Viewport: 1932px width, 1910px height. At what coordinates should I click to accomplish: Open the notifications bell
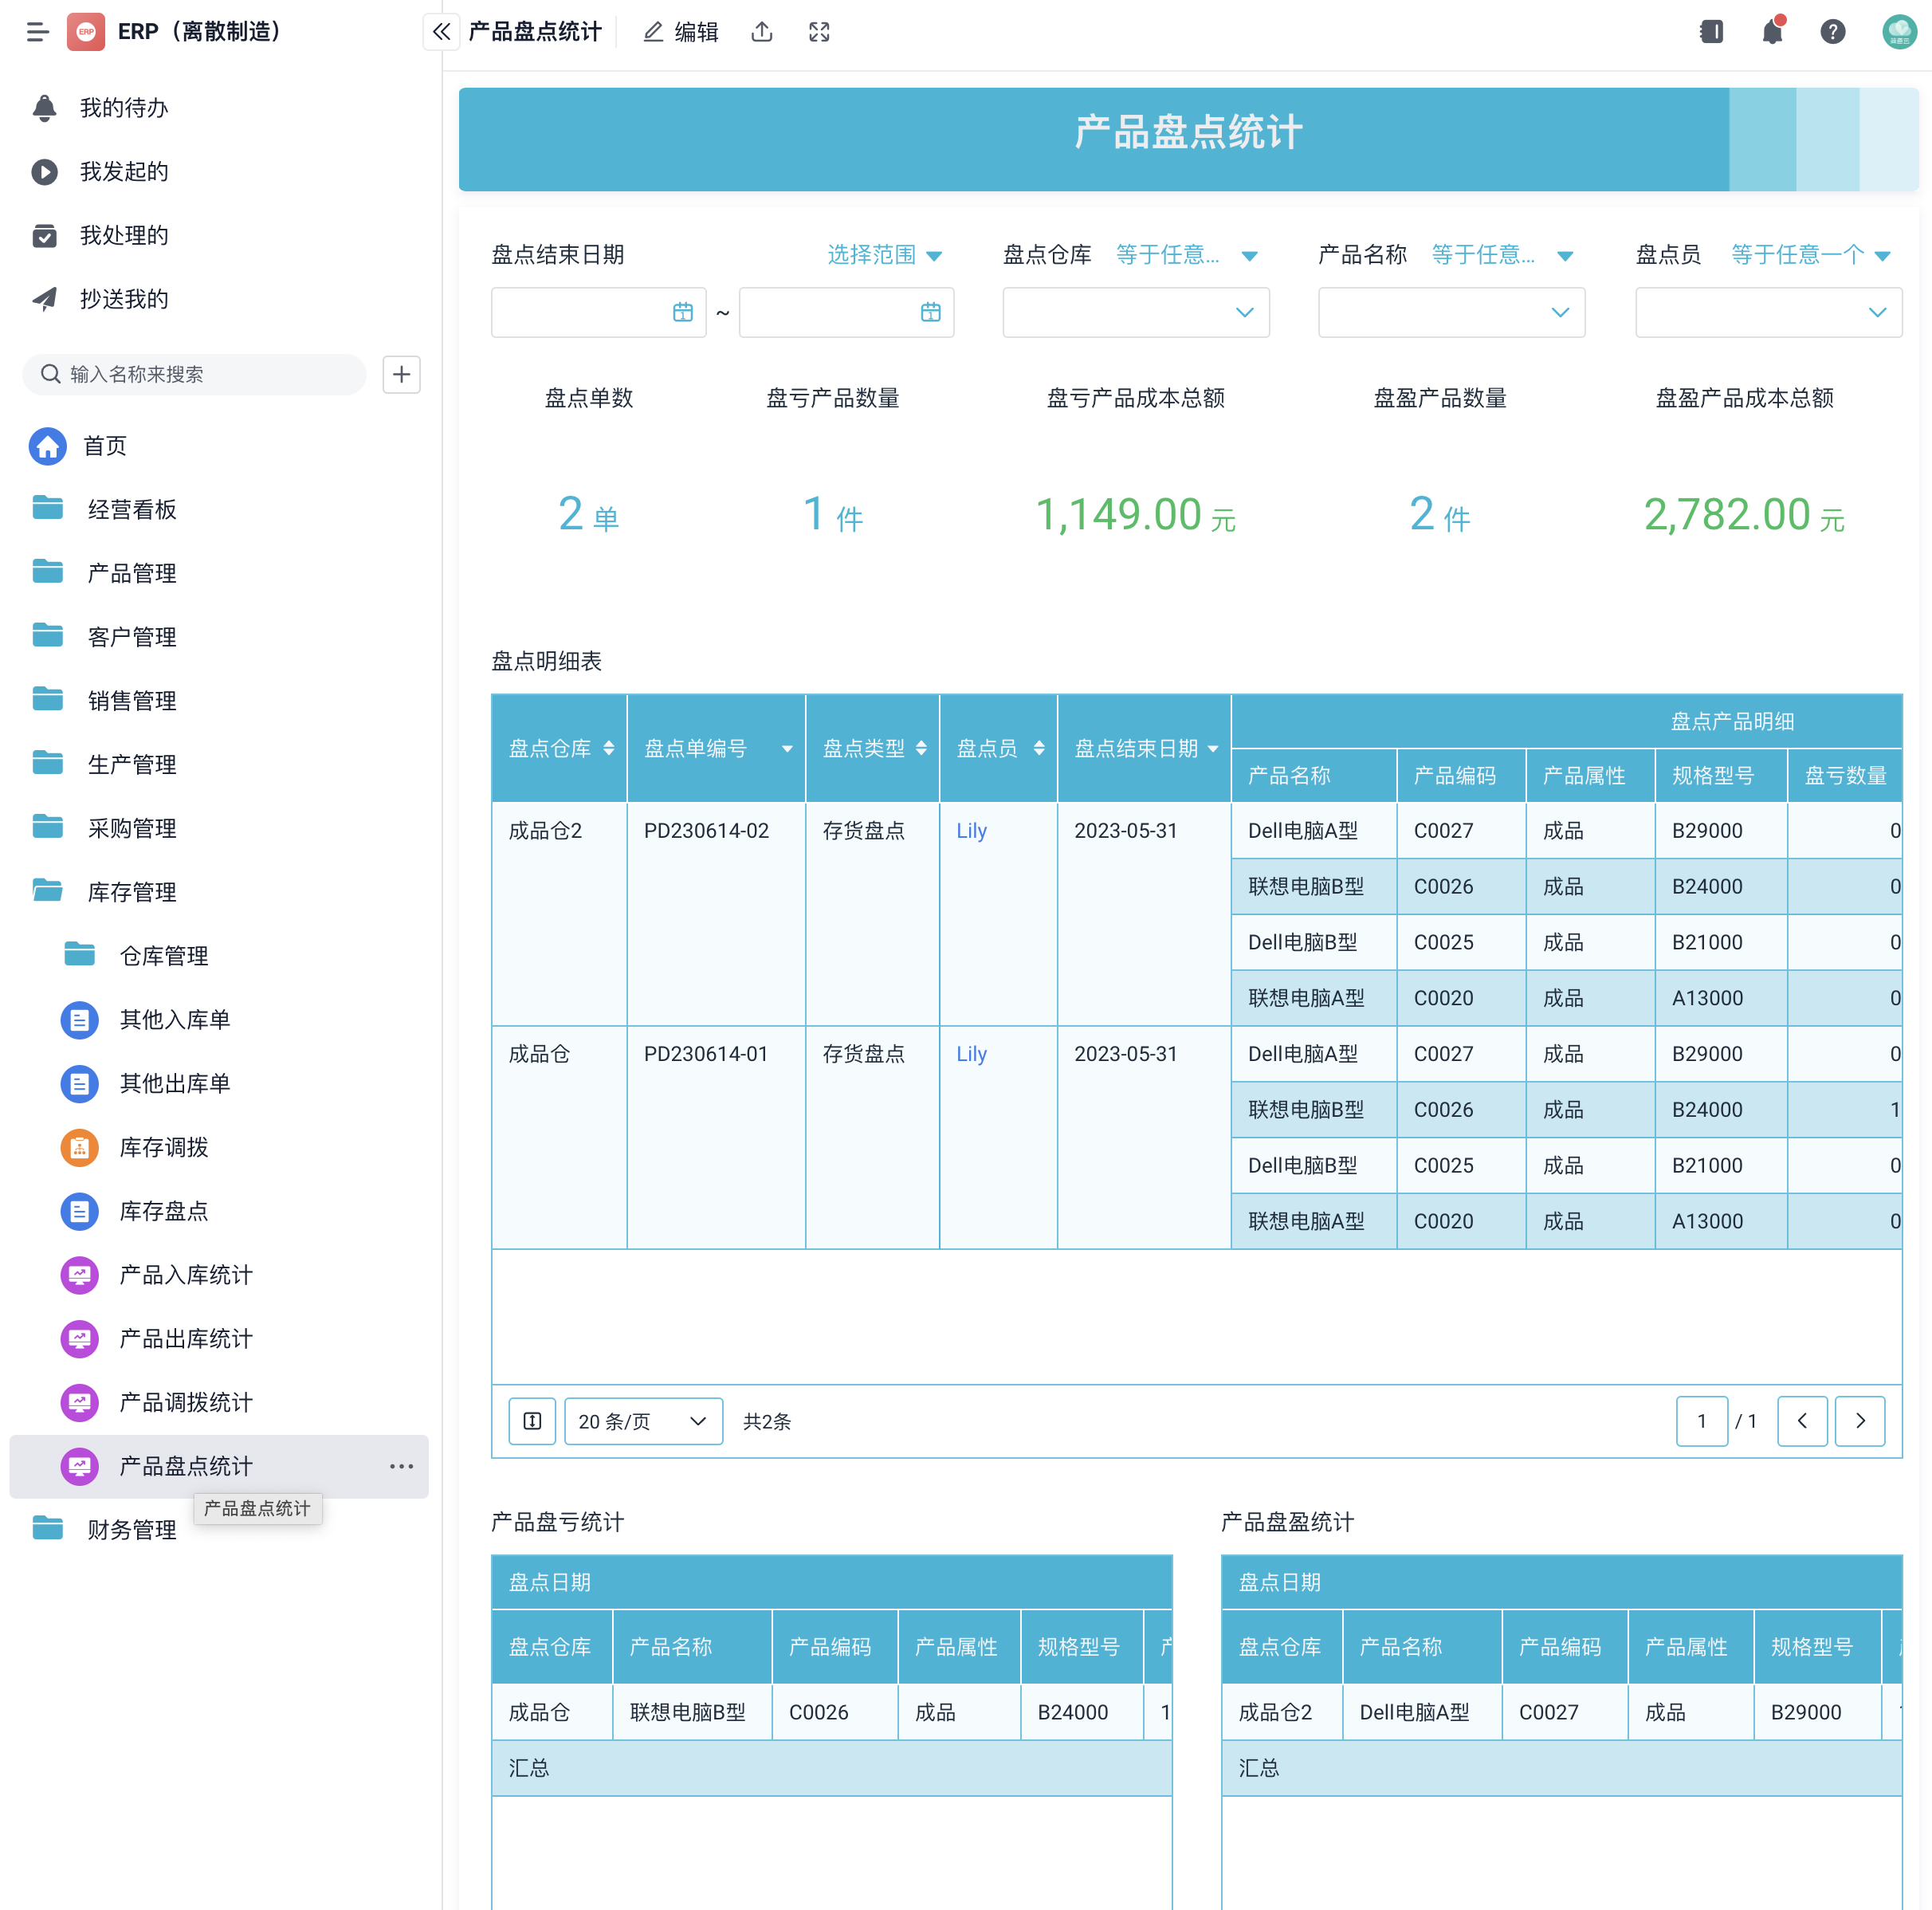point(1772,31)
